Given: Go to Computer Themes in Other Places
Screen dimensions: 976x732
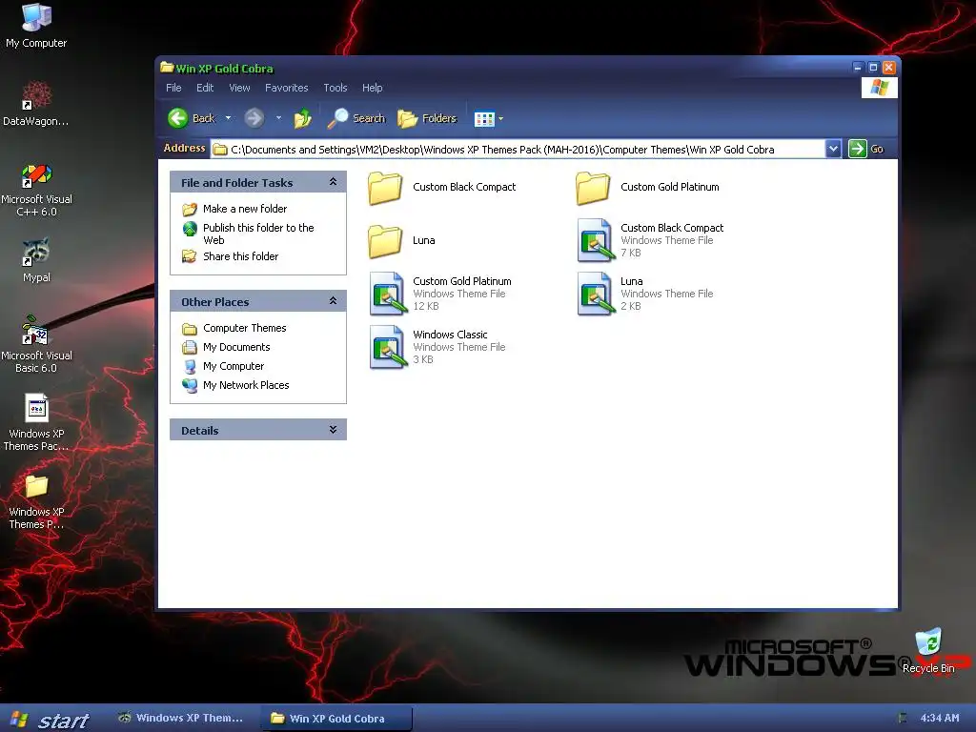Looking at the screenshot, I should click(245, 328).
